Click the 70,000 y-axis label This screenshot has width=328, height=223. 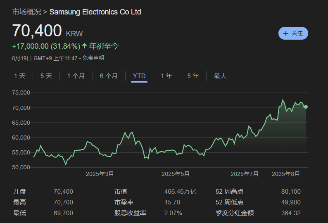coord(21,108)
